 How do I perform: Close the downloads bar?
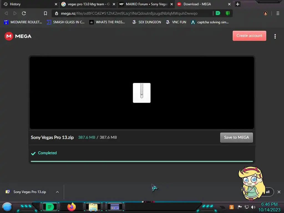pos(279,192)
